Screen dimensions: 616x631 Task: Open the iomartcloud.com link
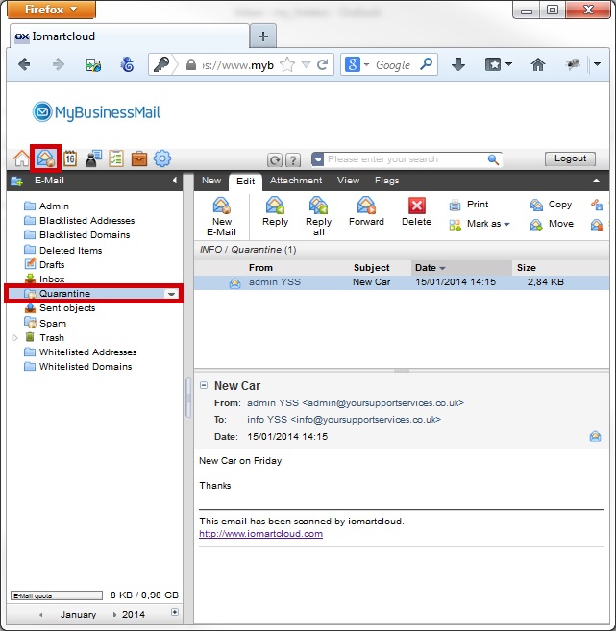click(260, 534)
